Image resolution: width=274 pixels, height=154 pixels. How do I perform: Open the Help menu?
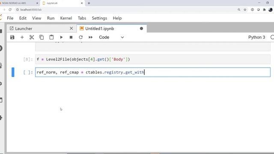coord(117,18)
